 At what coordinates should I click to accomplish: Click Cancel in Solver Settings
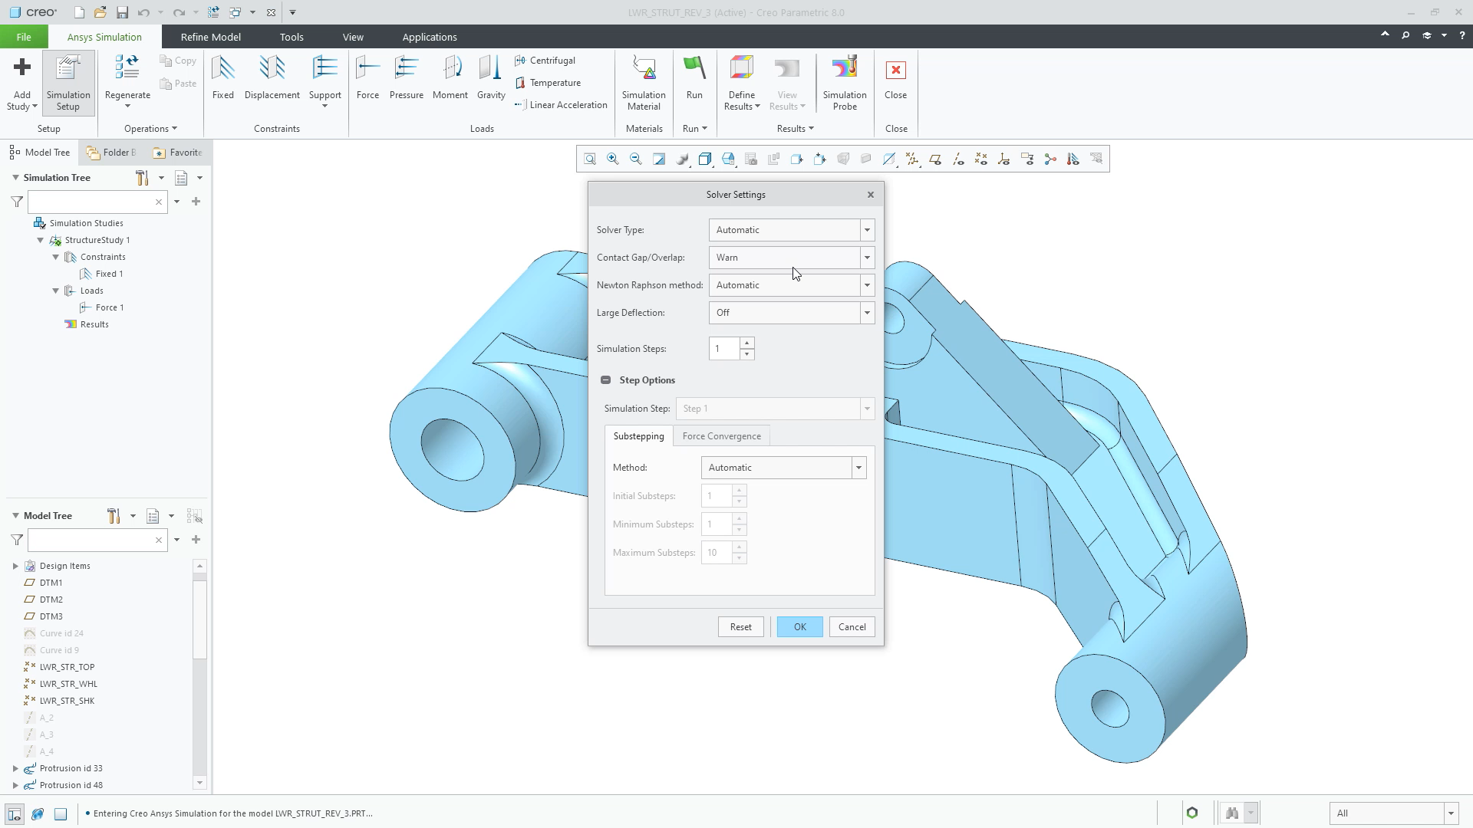[852, 627]
